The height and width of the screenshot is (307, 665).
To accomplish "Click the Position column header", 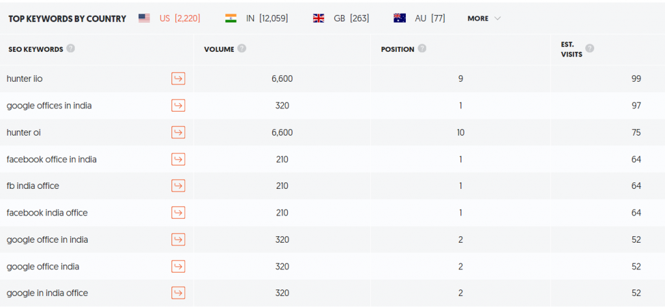I will click(397, 49).
